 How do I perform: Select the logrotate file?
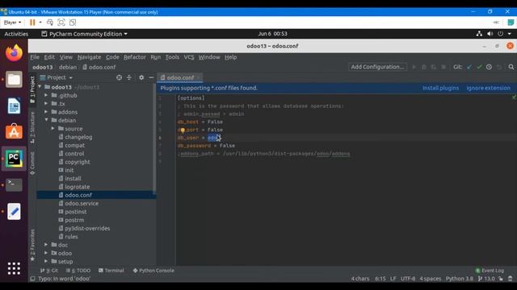click(78, 187)
